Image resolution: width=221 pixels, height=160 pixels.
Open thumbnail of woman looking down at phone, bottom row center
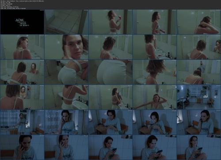pyautogui.click(x=110, y=147)
